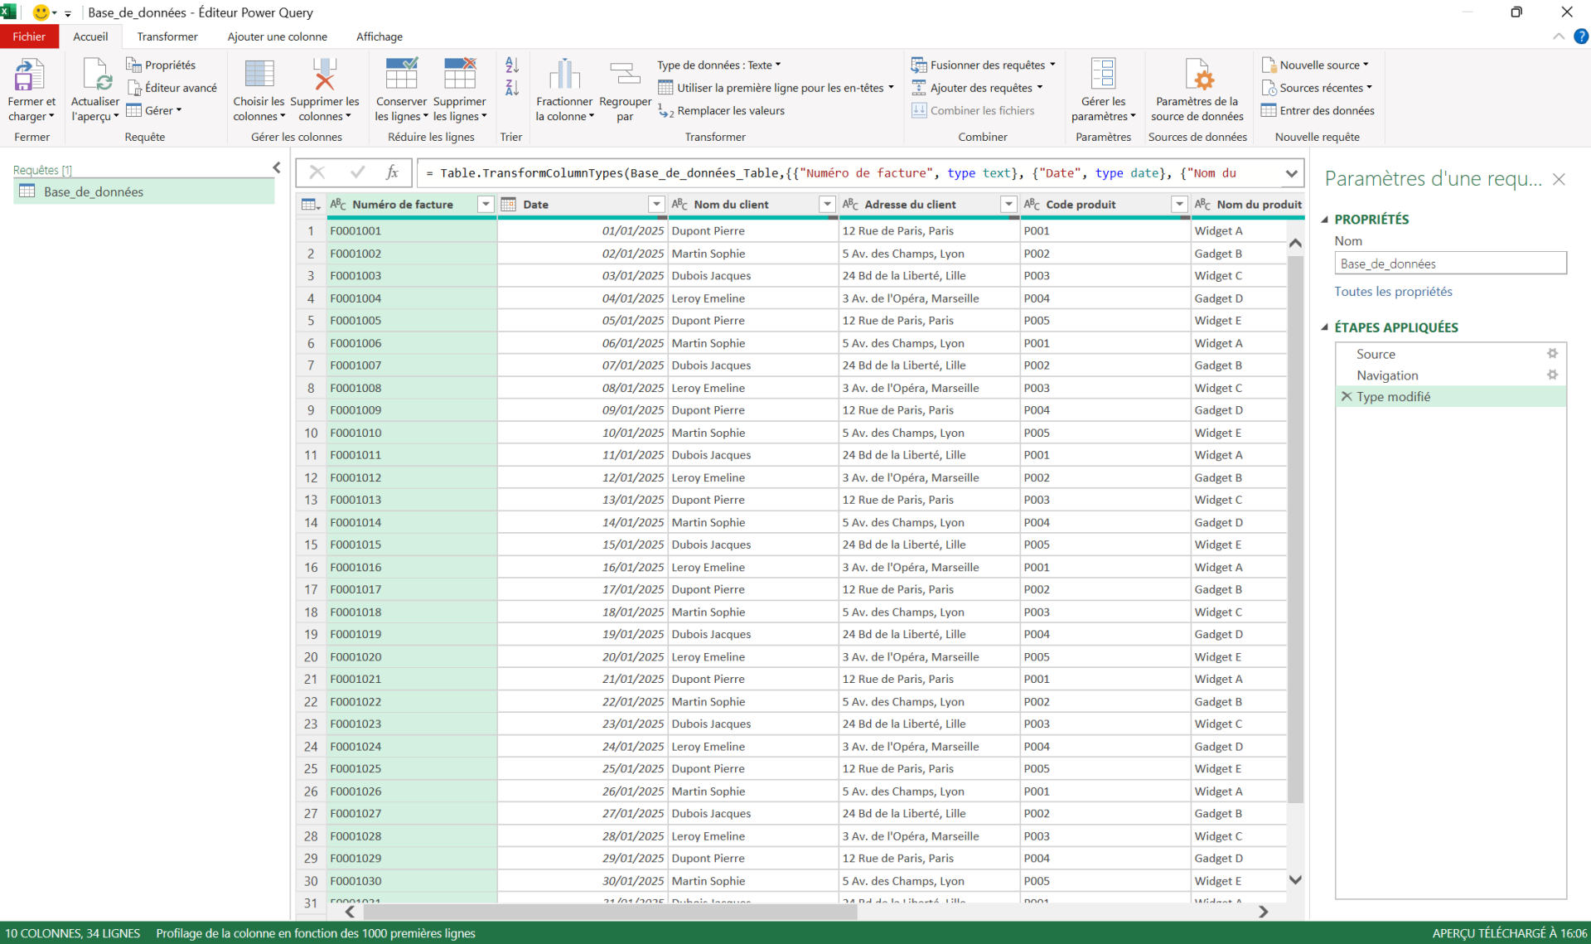Confirm formula with the checkmark icon

click(357, 172)
